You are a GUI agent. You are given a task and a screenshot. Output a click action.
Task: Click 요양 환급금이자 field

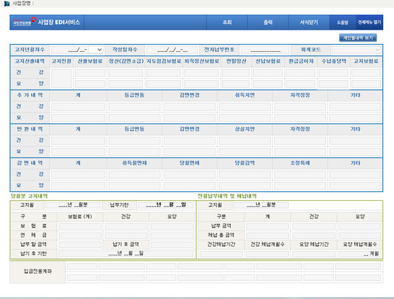[x=301, y=84]
